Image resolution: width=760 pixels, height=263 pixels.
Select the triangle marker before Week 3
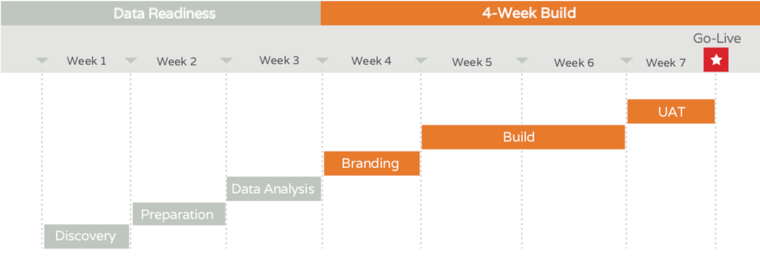[226, 61]
